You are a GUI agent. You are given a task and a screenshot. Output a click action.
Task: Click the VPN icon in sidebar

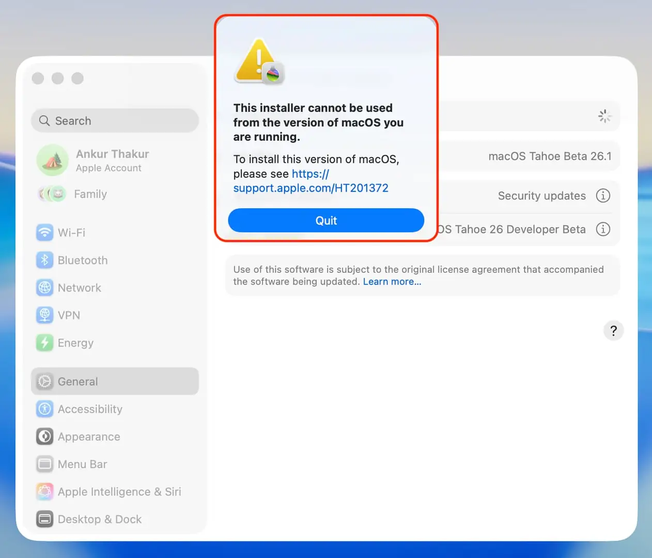44,315
